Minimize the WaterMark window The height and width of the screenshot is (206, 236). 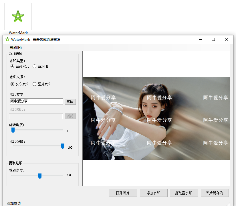(x=201, y=39)
